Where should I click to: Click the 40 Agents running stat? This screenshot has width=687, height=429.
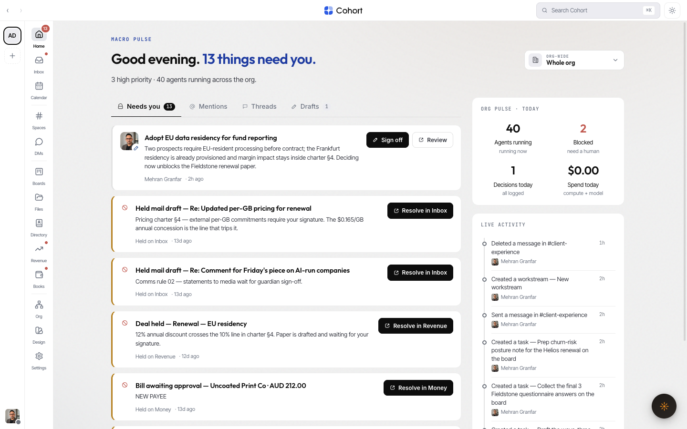pyautogui.click(x=513, y=138)
